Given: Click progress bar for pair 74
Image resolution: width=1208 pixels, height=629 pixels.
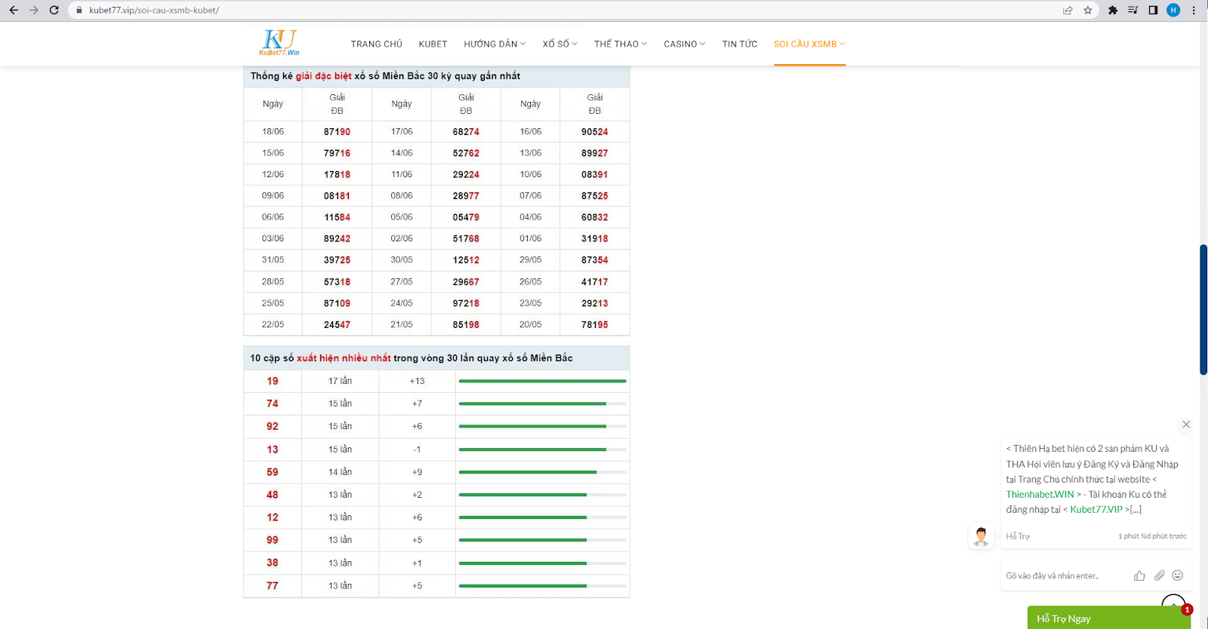Looking at the screenshot, I should (x=543, y=403).
